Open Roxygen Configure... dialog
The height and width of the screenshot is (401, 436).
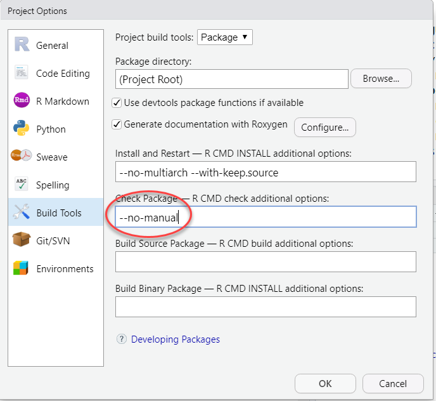(x=325, y=128)
